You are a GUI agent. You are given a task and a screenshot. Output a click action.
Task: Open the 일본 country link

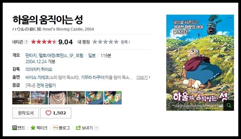(x=92, y=56)
